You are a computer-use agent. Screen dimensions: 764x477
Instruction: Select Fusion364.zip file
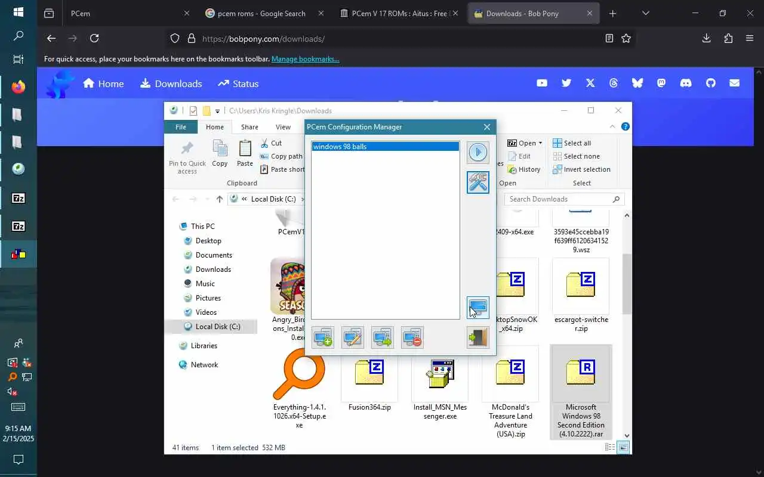coord(369,380)
